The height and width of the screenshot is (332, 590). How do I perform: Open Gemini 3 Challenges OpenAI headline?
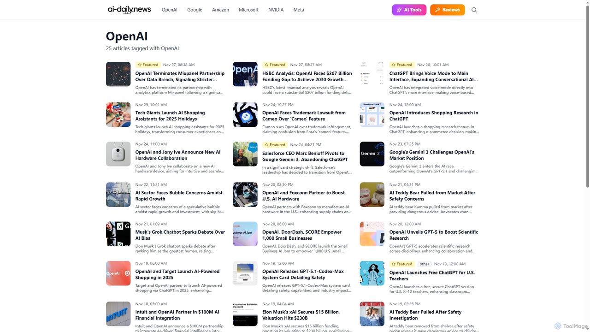(x=432, y=155)
